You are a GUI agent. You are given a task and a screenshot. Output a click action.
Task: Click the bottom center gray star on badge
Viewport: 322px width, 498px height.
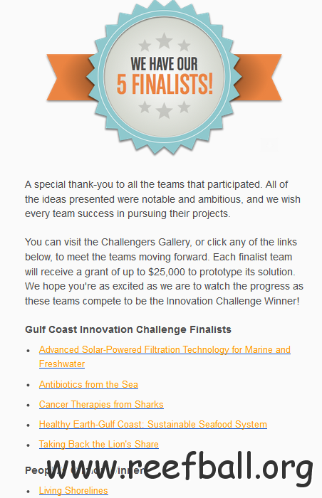(x=164, y=110)
